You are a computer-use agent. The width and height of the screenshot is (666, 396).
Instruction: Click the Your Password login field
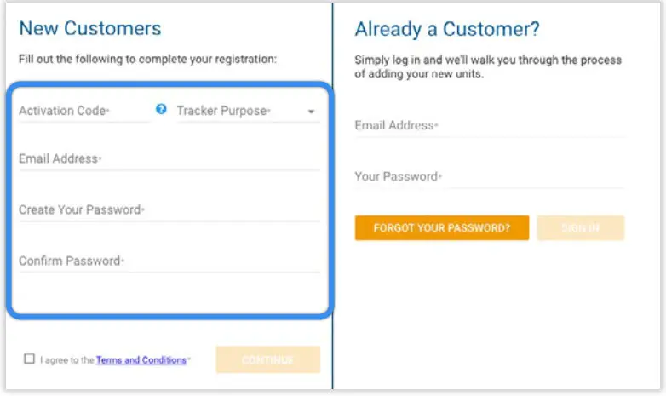[x=489, y=177]
